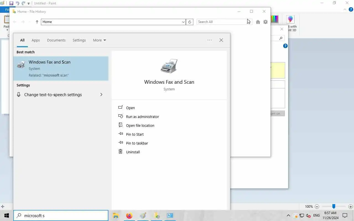Expand the text-to-speech result chevron arrow
This screenshot has height=221, width=354.
[101, 94]
